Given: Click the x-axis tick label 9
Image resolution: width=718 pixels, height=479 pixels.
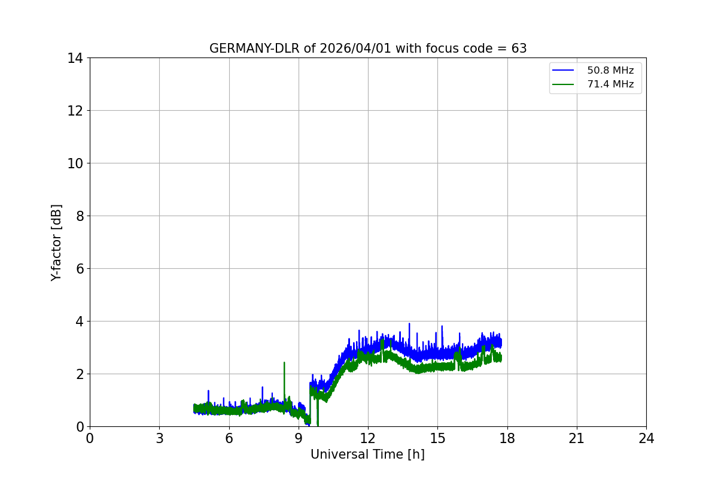Looking at the screenshot, I should point(299,438).
